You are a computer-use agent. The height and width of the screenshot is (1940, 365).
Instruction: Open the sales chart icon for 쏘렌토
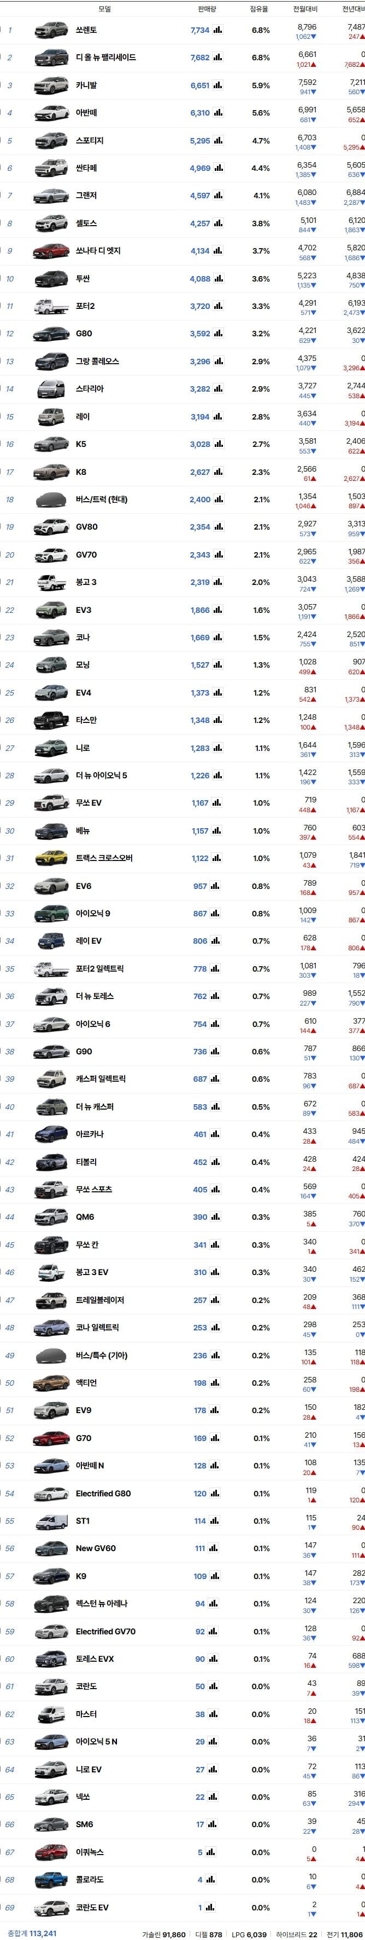(x=218, y=30)
